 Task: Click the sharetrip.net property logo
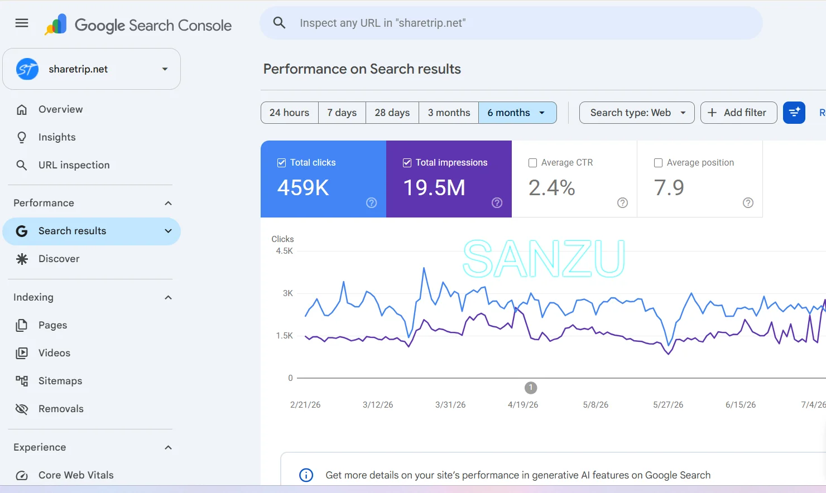[27, 69]
